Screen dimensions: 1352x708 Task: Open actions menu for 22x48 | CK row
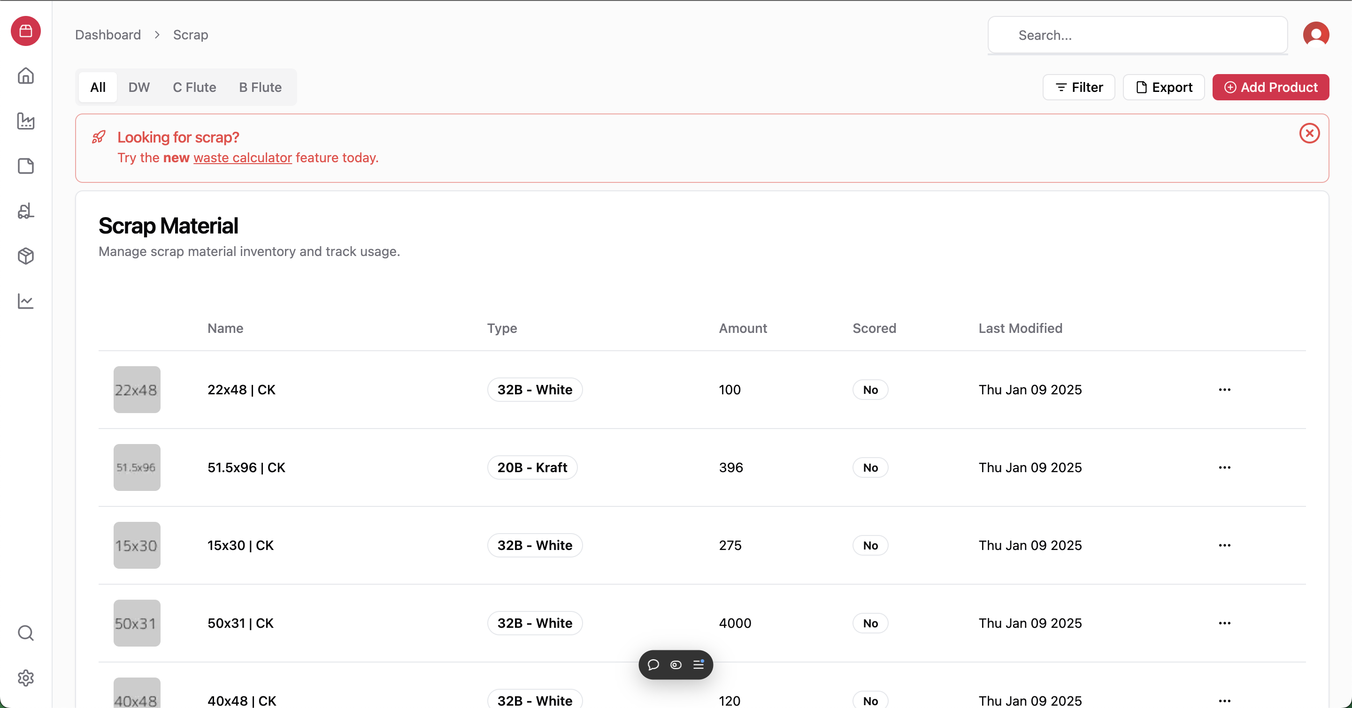click(x=1224, y=390)
